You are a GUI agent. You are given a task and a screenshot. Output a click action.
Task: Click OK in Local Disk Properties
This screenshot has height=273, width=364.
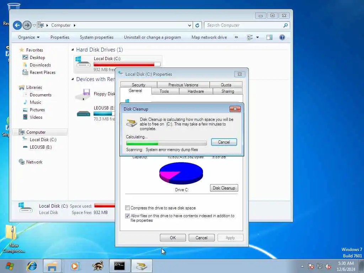(173, 238)
